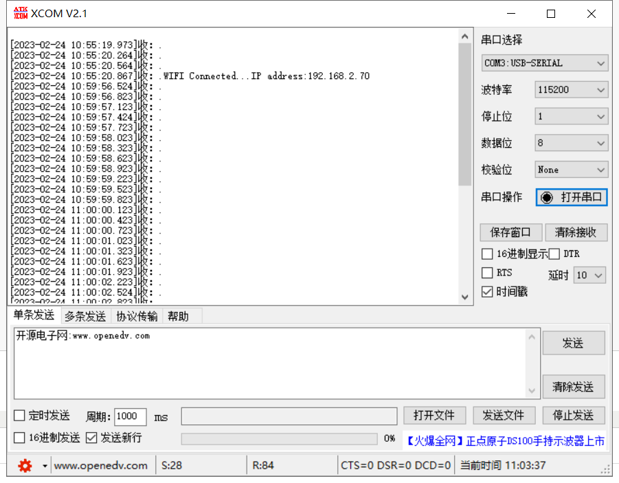This screenshot has width=619, height=483.
Task: Switch to the 多条发送 tab
Action: (x=85, y=316)
